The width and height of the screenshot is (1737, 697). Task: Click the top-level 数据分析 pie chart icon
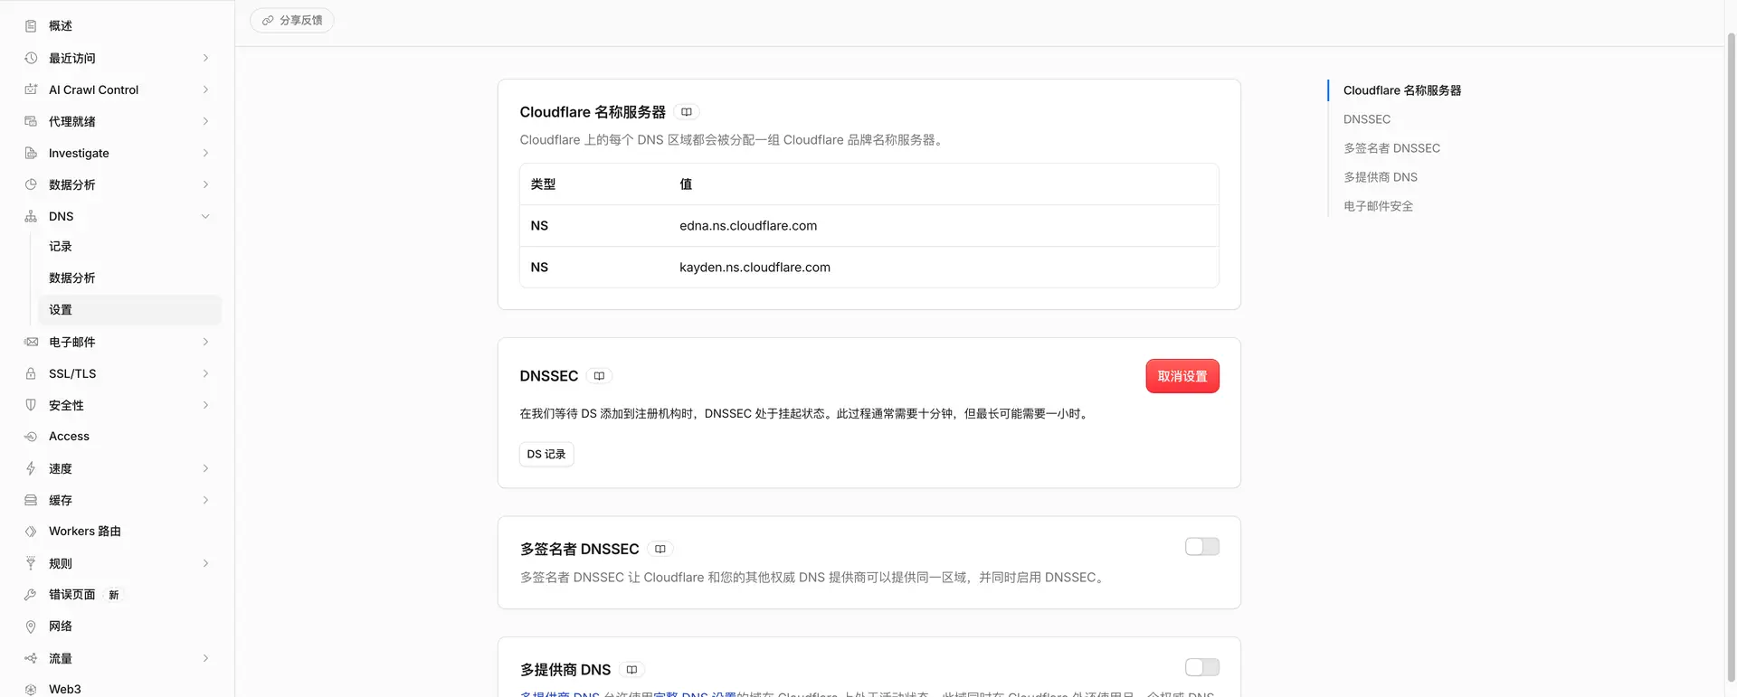click(x=31, y=184)
